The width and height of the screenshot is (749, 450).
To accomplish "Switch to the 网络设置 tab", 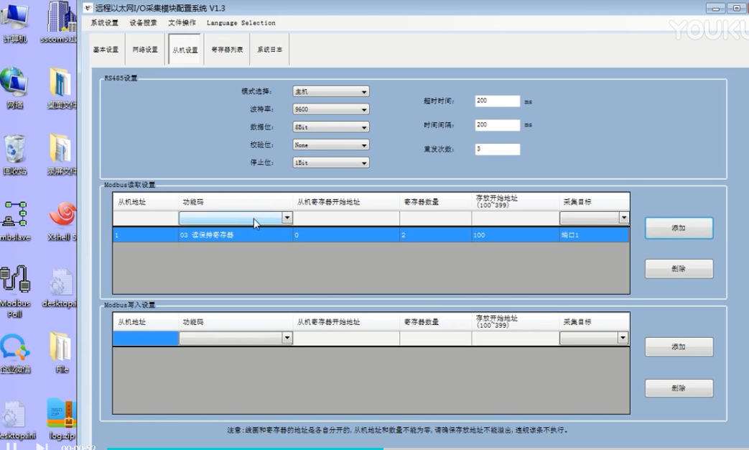I will click(x=145, y=50).
